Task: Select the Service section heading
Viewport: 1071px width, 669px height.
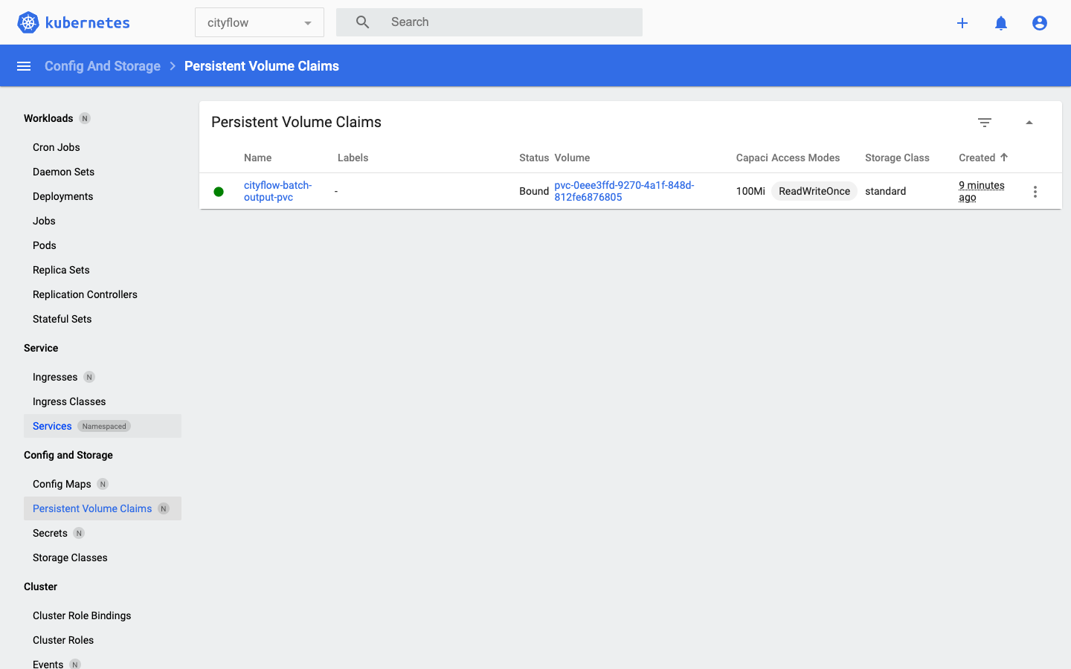Action: tap(41, 348)
